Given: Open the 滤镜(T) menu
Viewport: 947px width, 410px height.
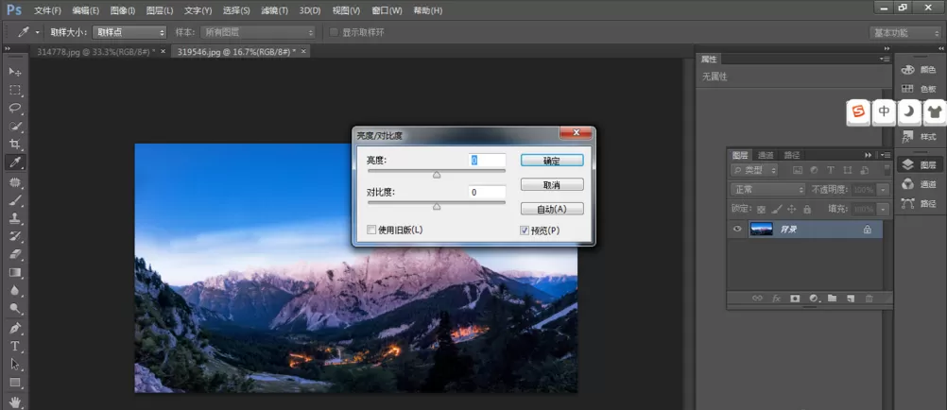Looking at the screenshot, I should (x=275, y=11).
